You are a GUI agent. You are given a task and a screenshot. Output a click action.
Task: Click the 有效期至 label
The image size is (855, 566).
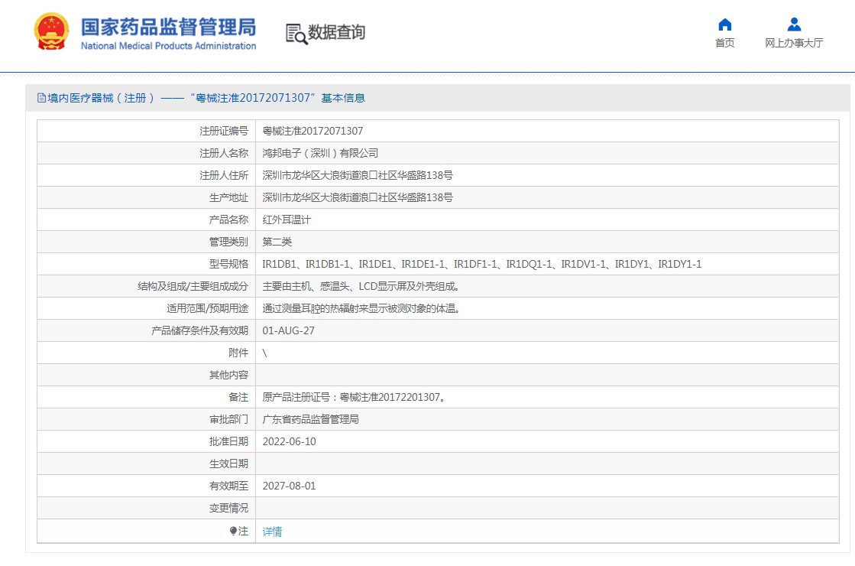[x=228, y=486]
